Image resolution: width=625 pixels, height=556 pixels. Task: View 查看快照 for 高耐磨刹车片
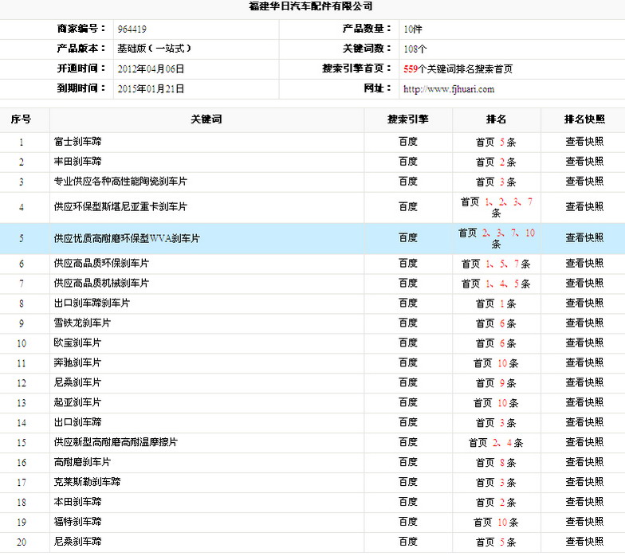584,462
